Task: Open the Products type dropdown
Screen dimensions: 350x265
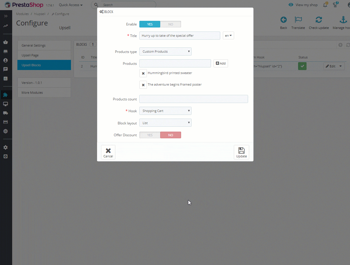Action: (x=165, y=51)
